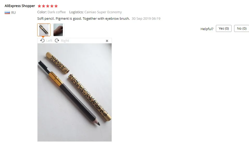Click the RU country code text
The width and height of the screenshot is (249, 143).
(13, 13)
